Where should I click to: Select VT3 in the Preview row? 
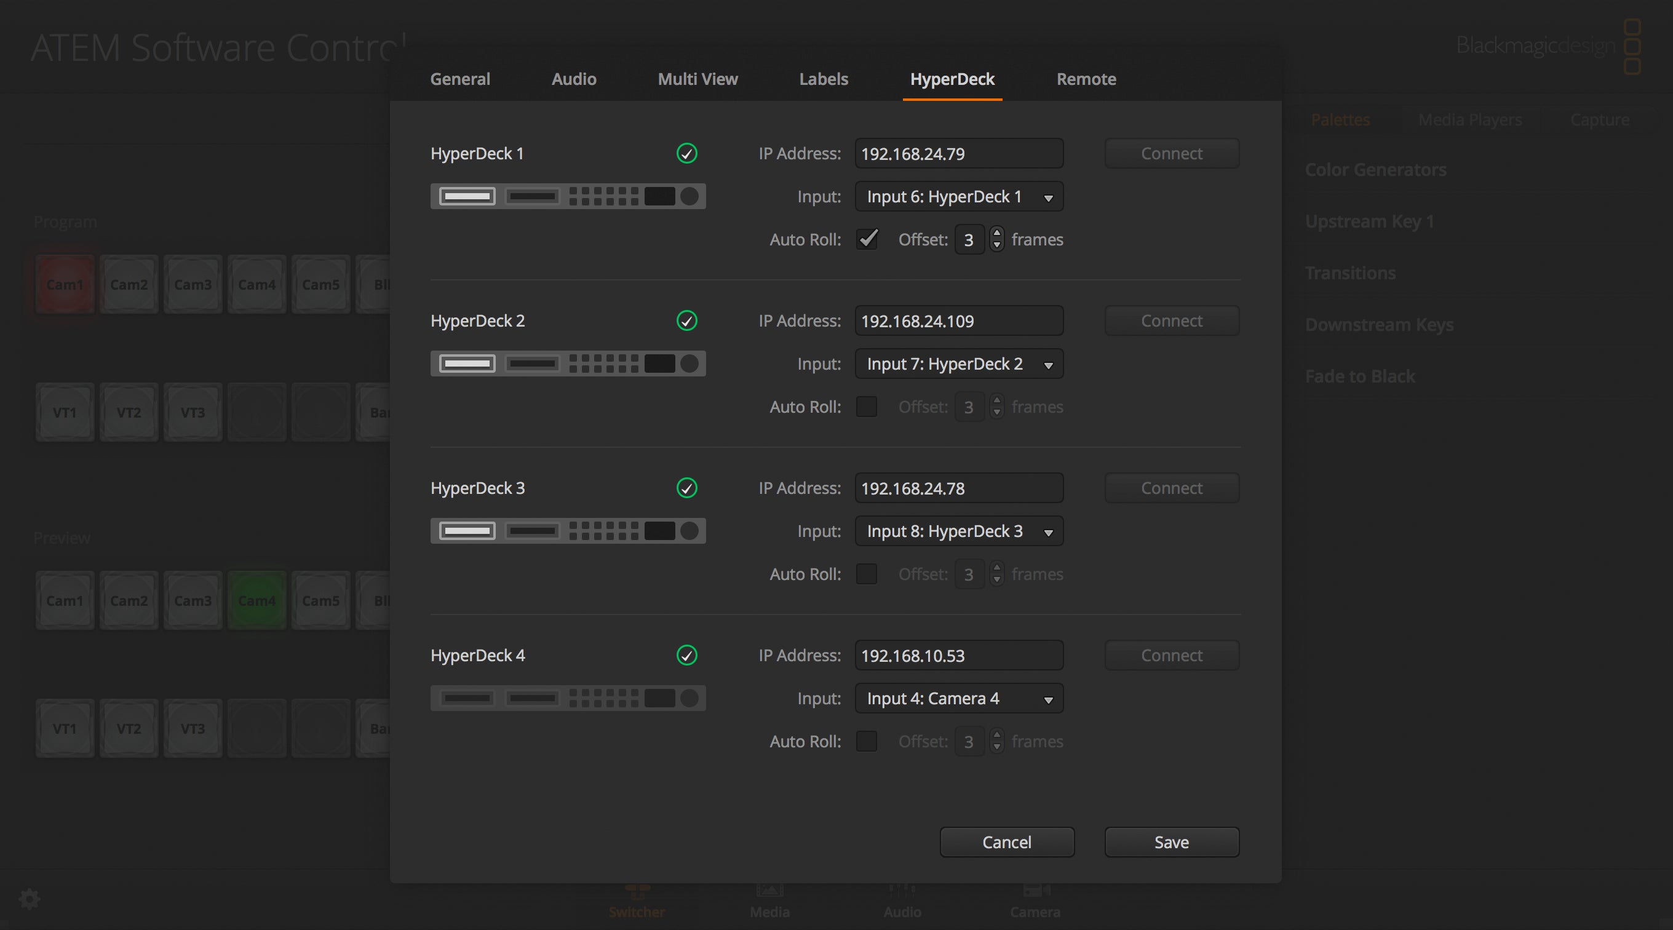(x=193, y=729)
